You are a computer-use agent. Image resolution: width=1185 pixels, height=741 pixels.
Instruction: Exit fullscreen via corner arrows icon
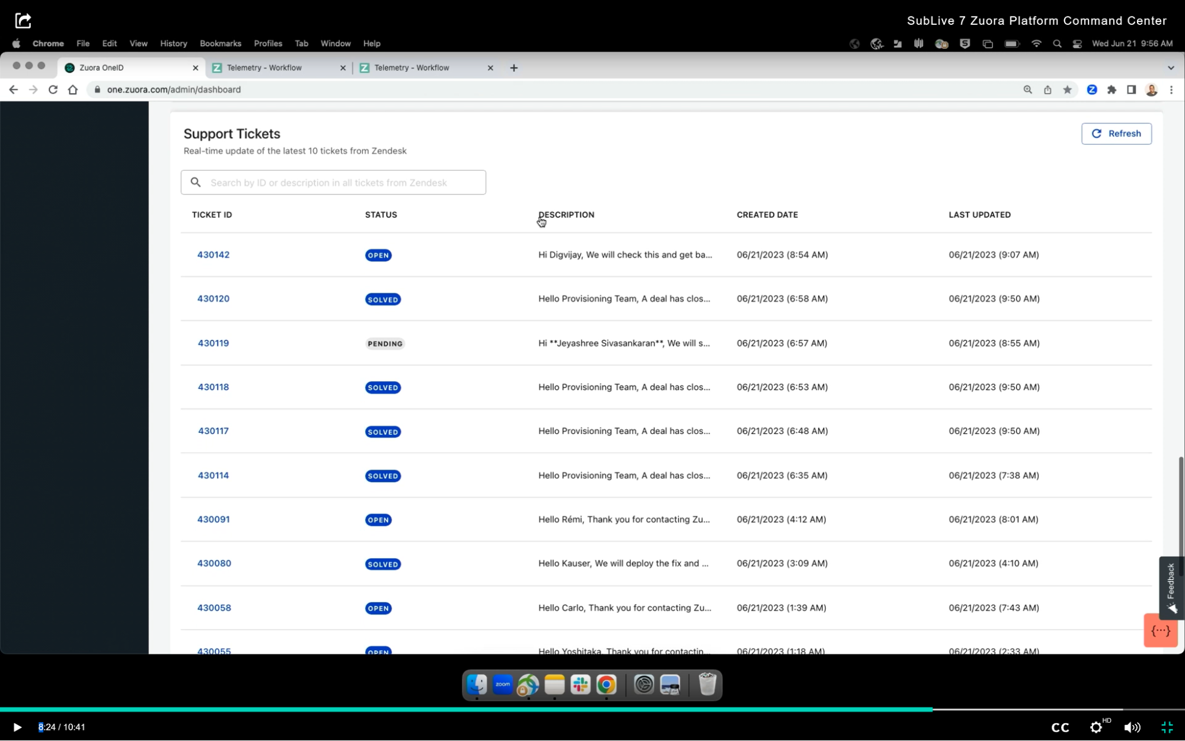1167,727
